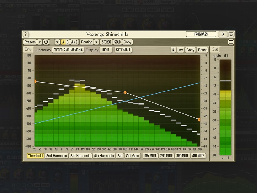The height and width of the screenshot is (193, 257).
Task: Select the Env panel tab
Action: 28,49
